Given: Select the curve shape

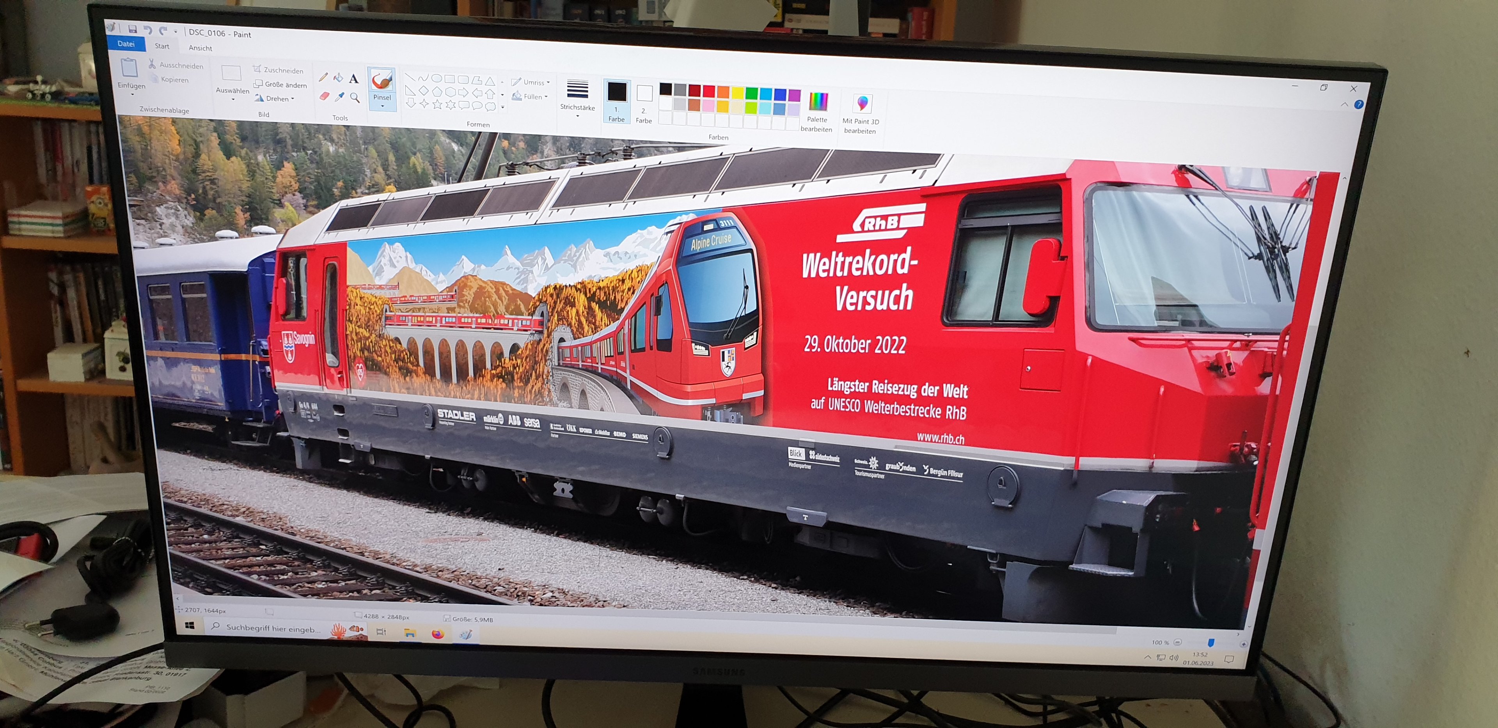Looking at the screenshot, I should [x=423, y=78].
